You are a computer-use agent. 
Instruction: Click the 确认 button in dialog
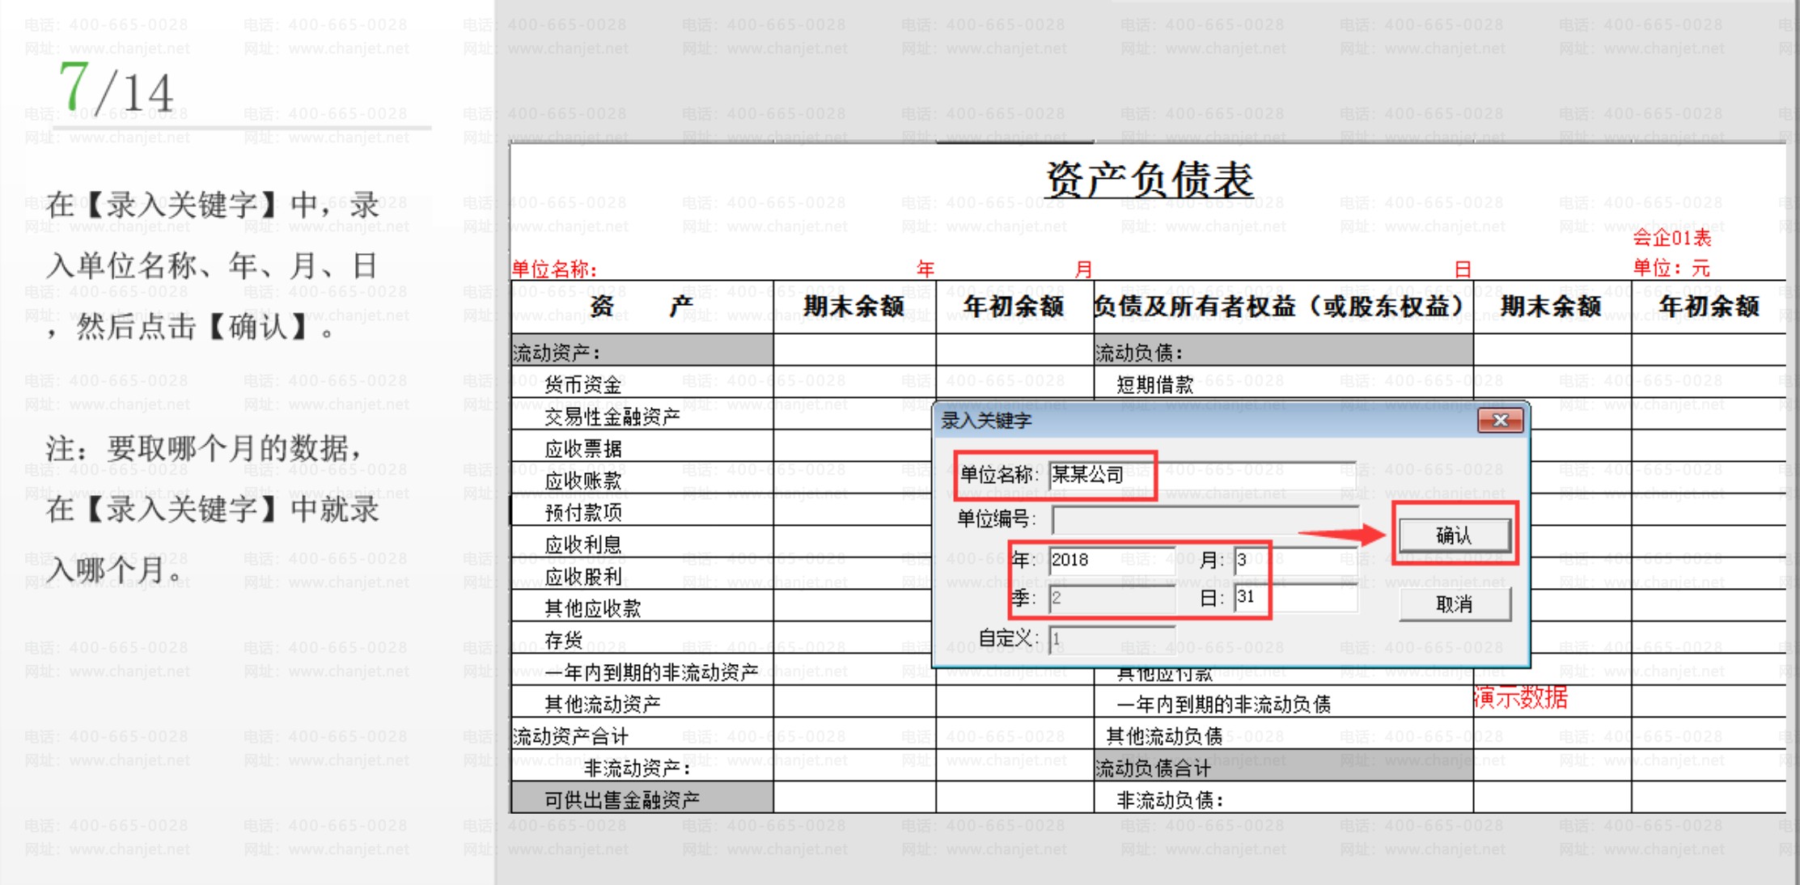(x=1454, y=535)
